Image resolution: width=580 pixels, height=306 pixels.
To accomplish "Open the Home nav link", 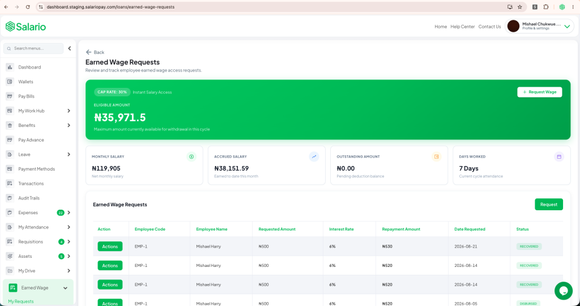I will [x=441, y=27].
